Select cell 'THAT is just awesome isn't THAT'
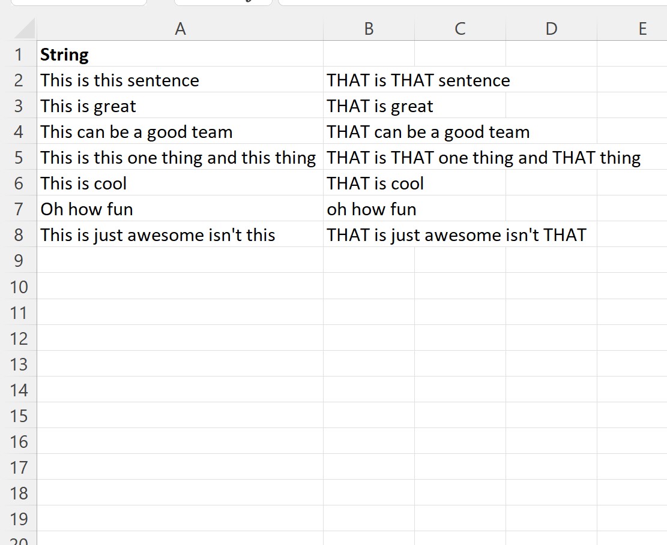 (x=369, y=234)
